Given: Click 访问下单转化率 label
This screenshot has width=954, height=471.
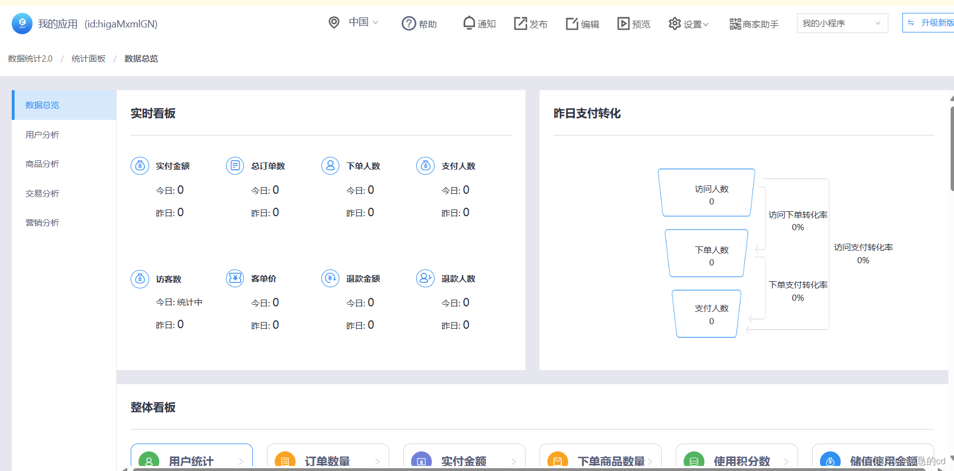Looking at the screenshot, I should click(798, 215).
